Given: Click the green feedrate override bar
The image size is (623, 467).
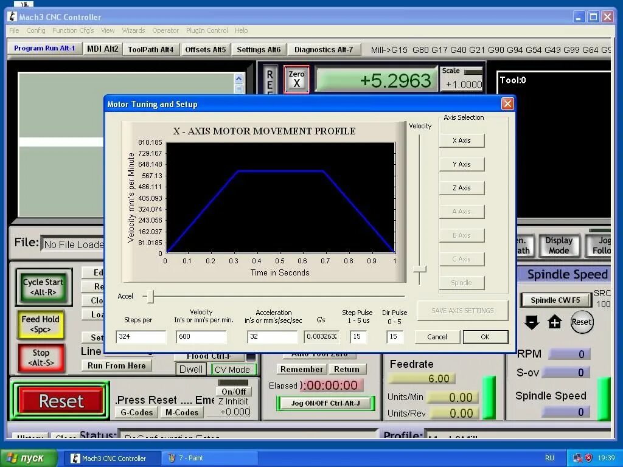Looking at the screenshot, I should [x=489, y=398].
